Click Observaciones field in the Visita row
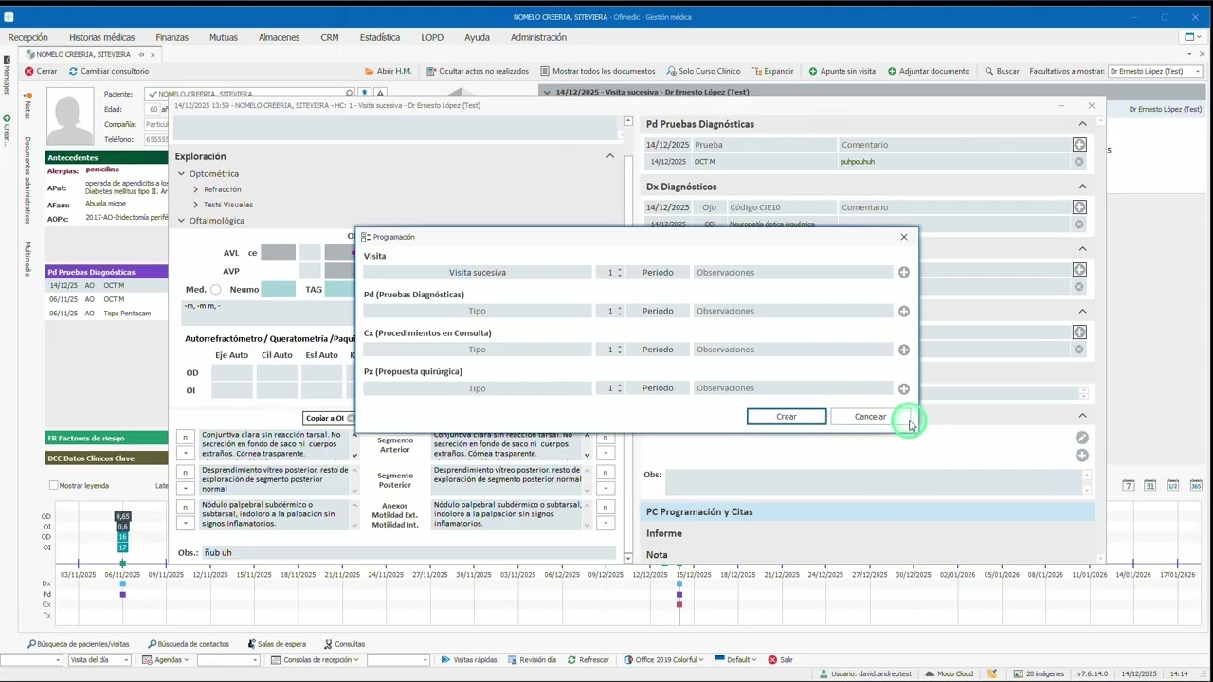The width and height of the screenshot is (1213, 682). [792, 273]
